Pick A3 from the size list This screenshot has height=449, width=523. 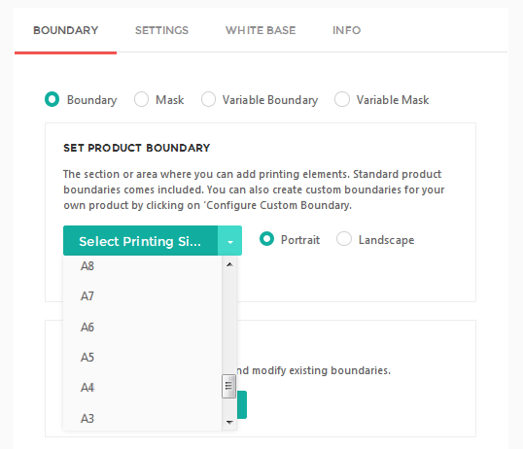[x=143, y=418]
